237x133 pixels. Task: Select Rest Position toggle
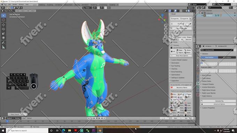227,57
